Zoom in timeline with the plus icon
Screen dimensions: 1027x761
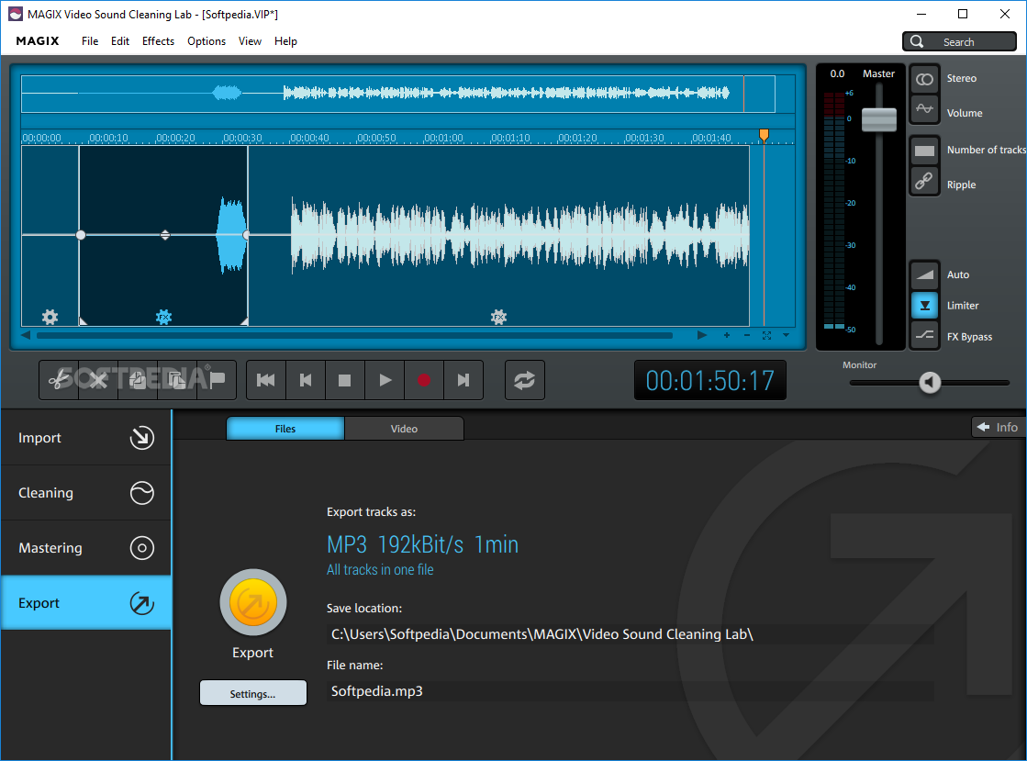coord(726,335)
